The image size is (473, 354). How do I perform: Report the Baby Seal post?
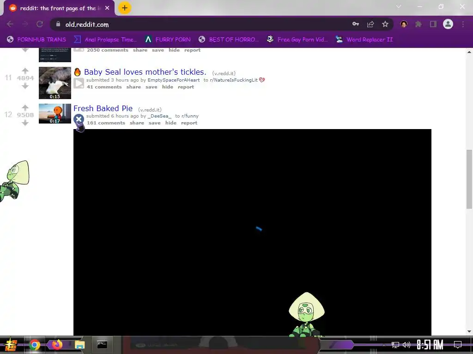tap(186, 87)
